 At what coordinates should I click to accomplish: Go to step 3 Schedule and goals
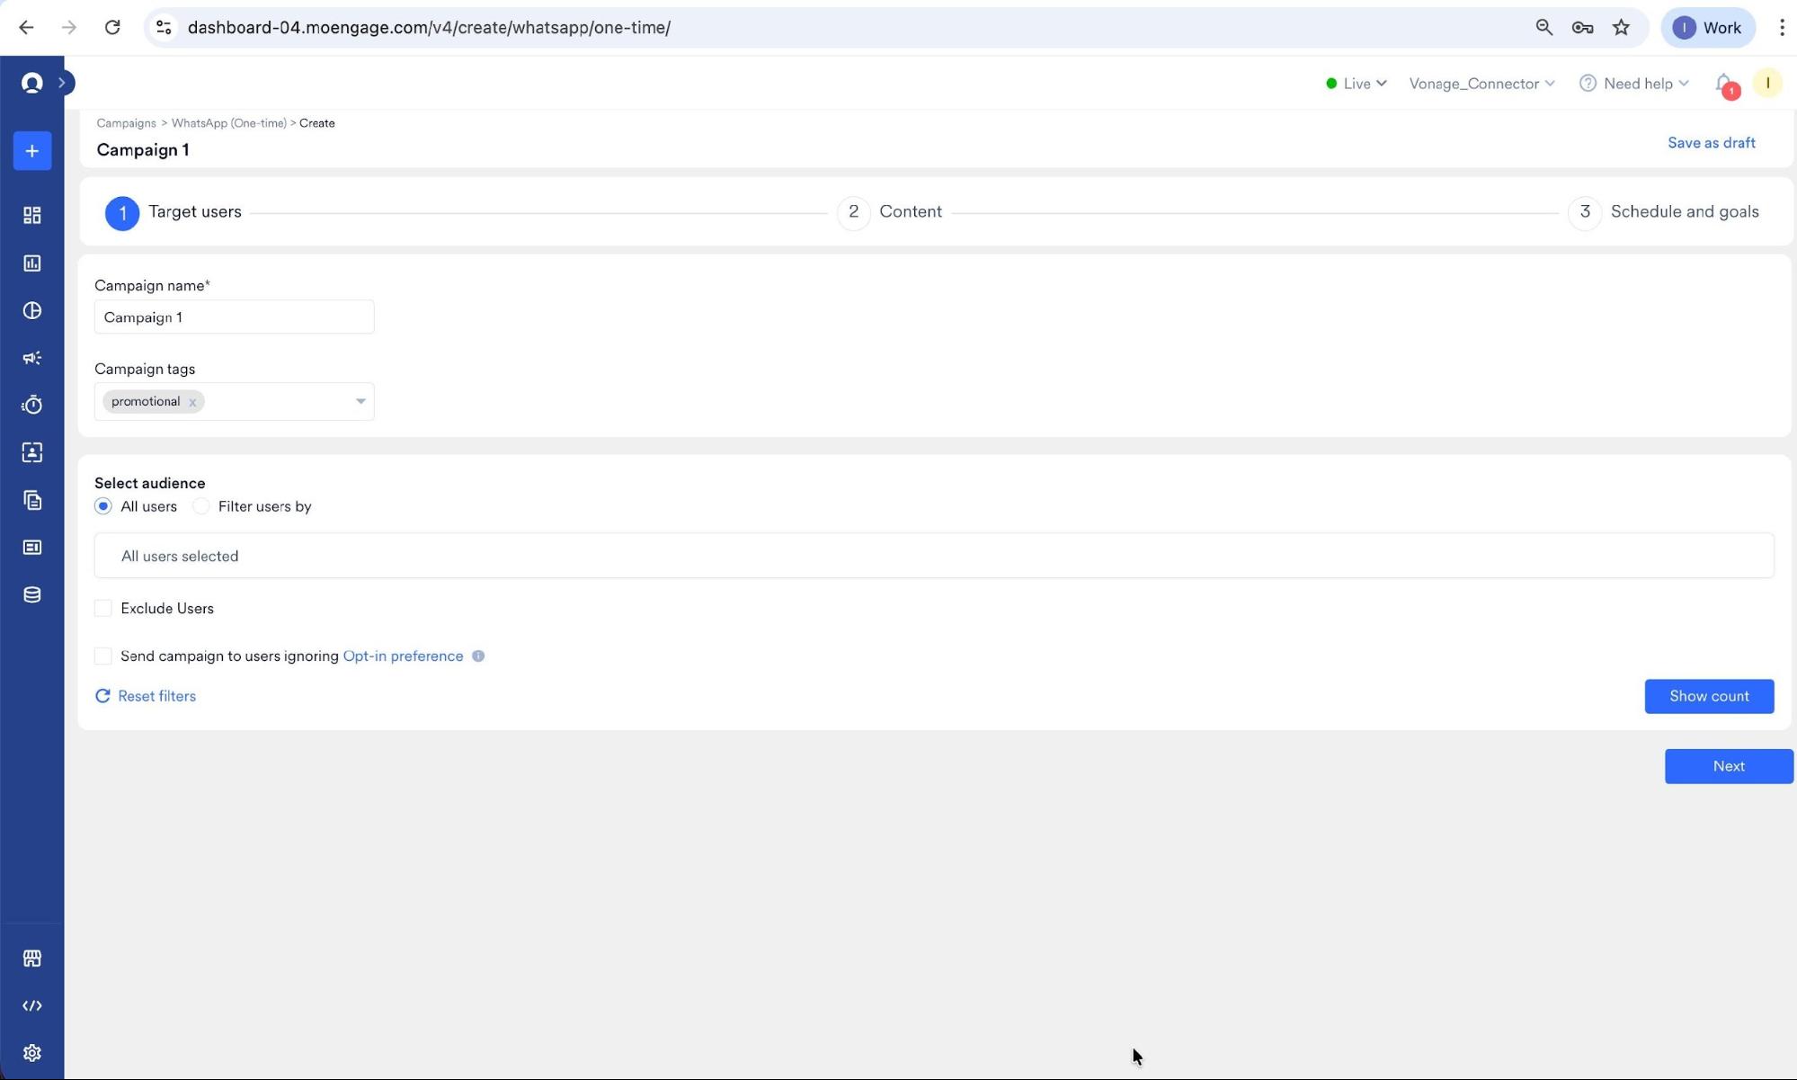click(x=1664, y=213)
